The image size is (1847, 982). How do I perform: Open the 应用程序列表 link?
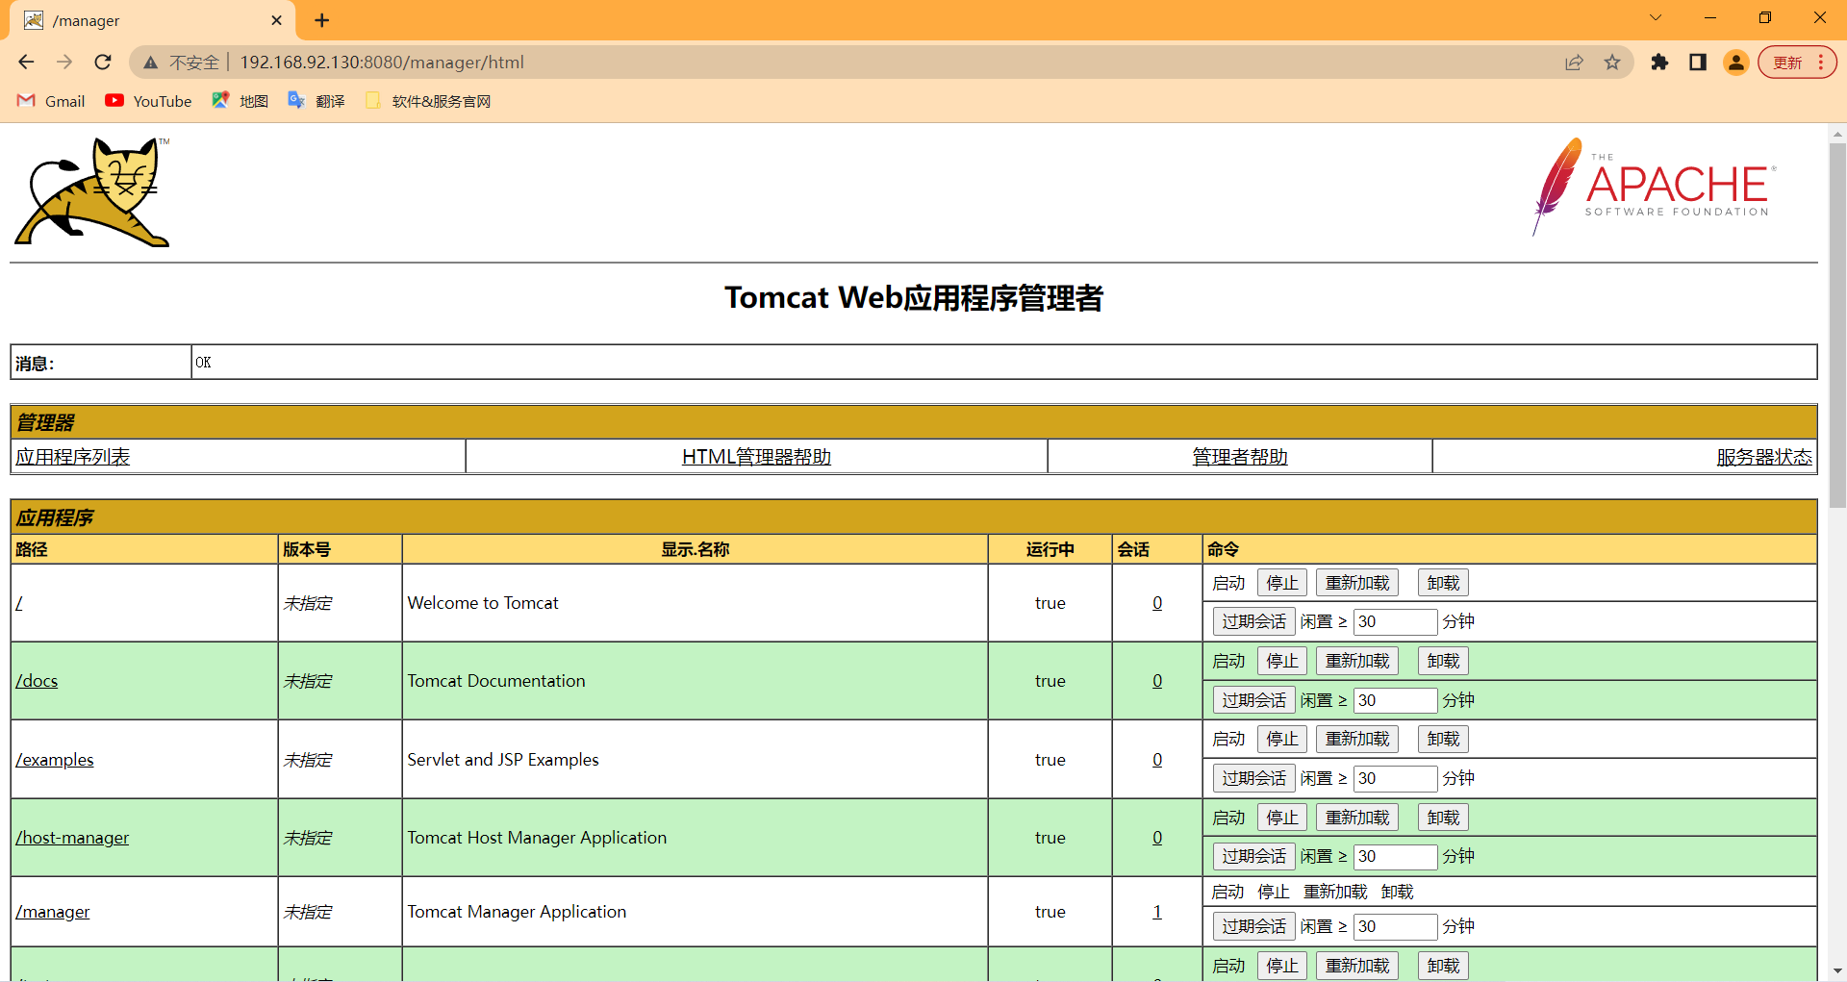pyautogui.click(x=73, y=457)
